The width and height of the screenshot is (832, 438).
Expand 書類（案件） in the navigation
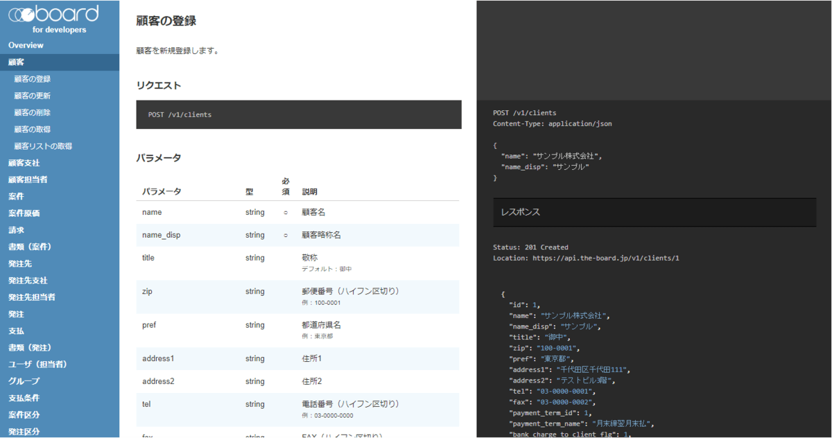click(x=31, y=247)
